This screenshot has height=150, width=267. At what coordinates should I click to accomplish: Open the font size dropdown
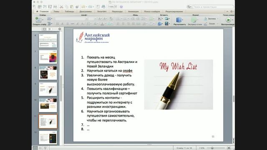click(95, 19)
